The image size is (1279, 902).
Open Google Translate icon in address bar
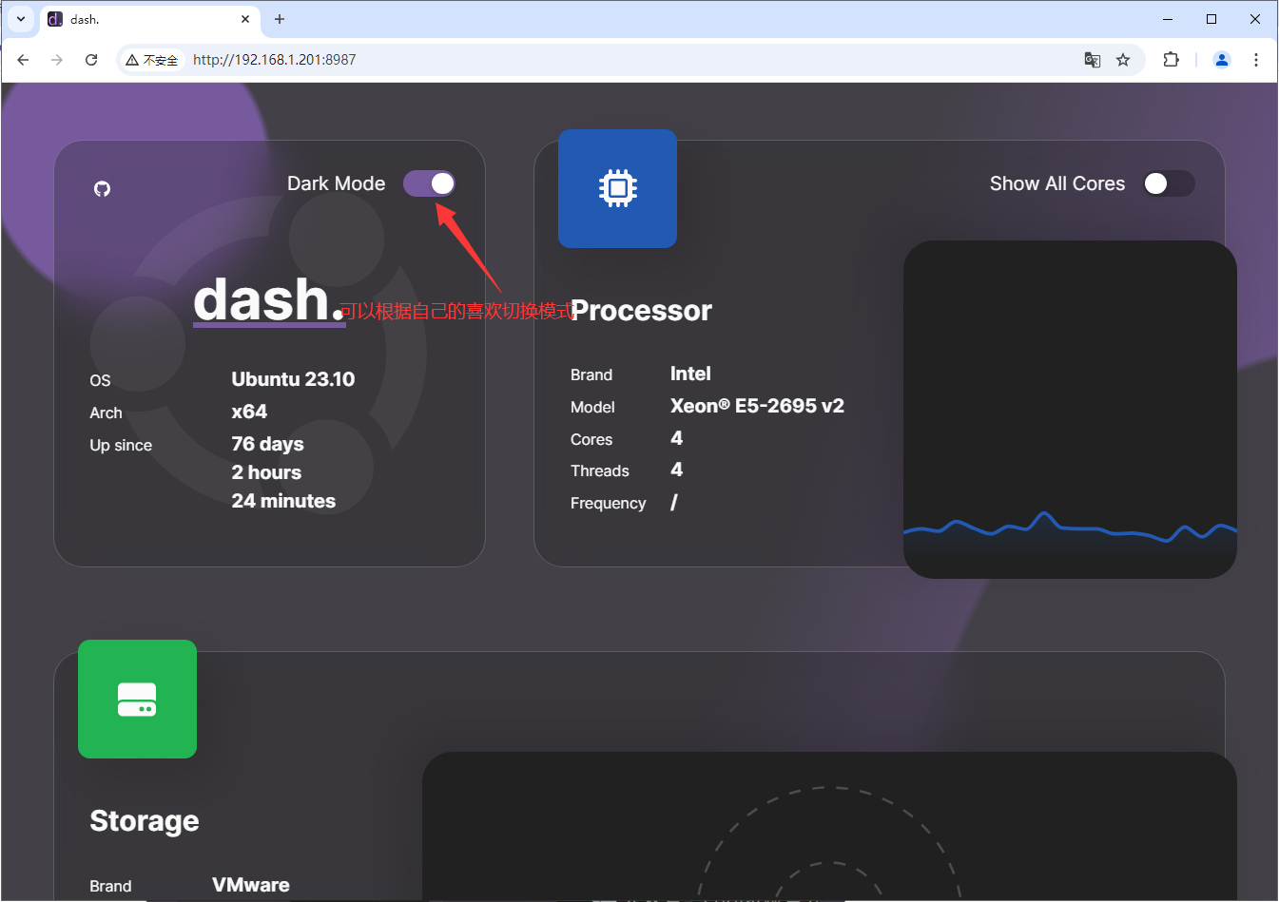pos(1092,59)
